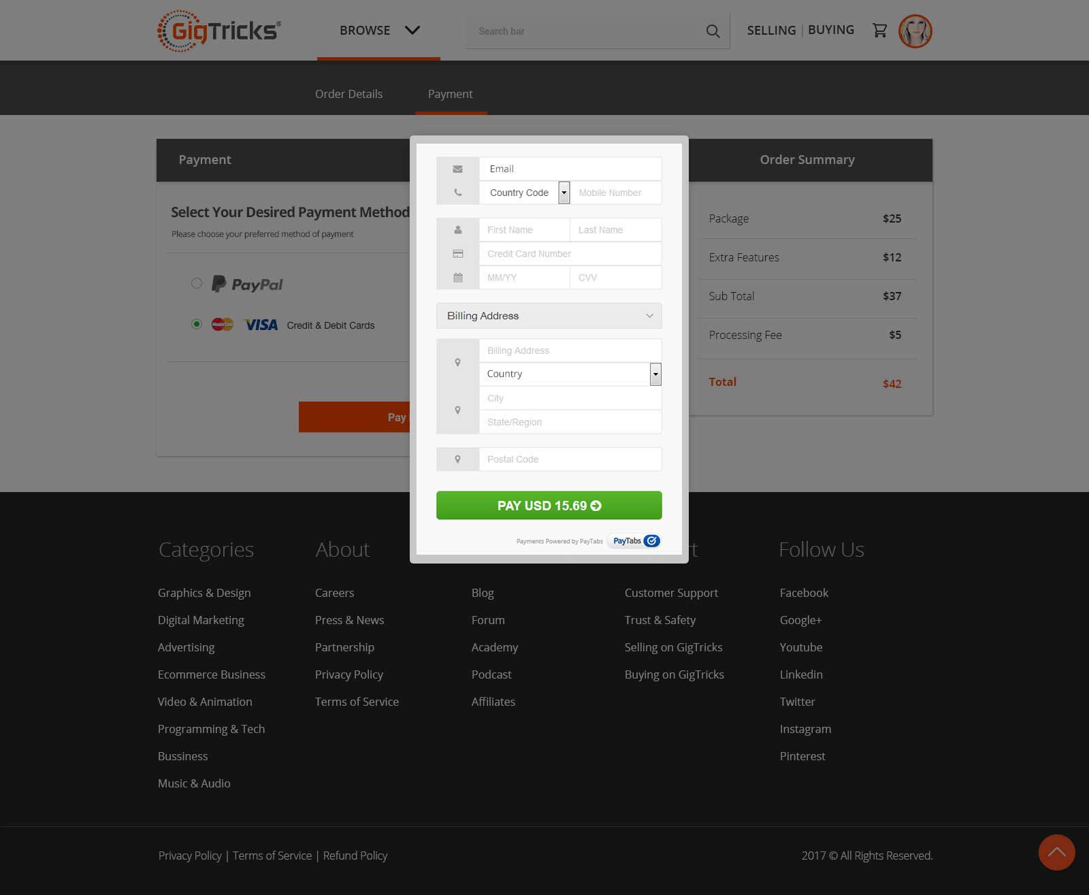Click the PAY USD 15.69 button
Image resolution: width=1089 pixels, height=895 pixels.
point(549,506)
